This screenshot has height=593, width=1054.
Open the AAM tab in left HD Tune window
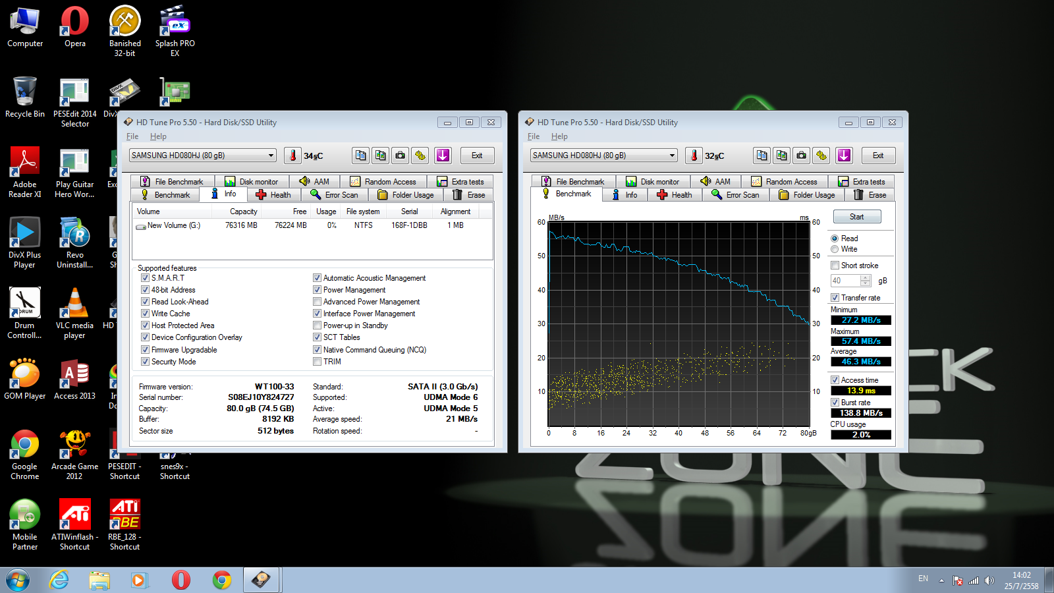314,182
